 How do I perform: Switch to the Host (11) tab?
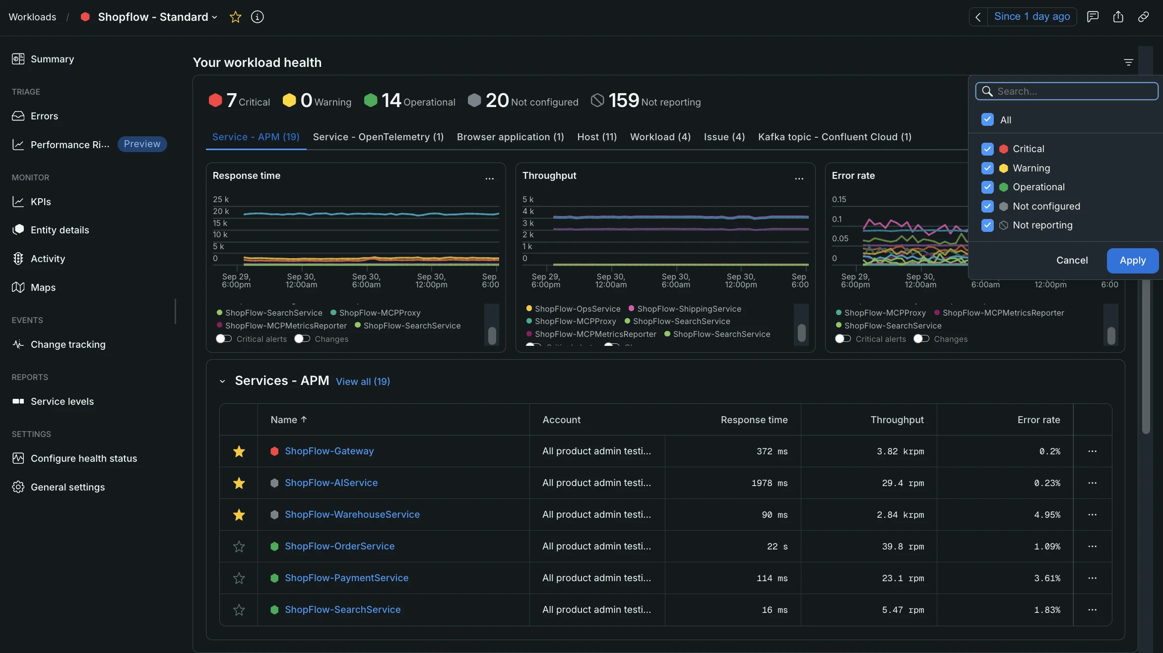597,137
